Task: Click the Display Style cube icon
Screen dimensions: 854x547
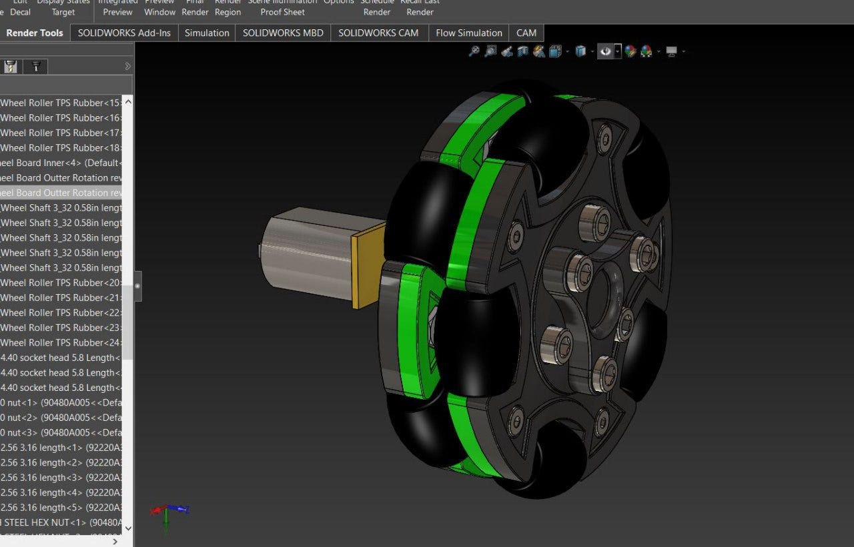Action: pyautogui.click(x=580, y=51)
